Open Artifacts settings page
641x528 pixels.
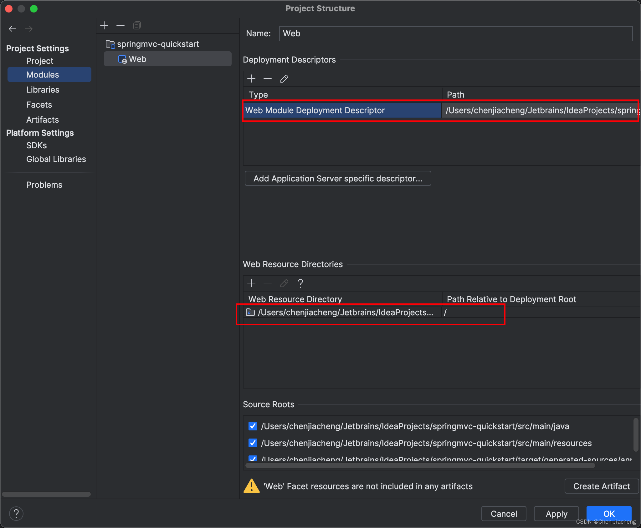pos(43,120)
